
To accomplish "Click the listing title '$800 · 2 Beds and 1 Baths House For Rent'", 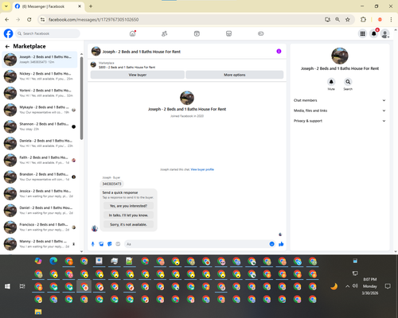I will click(x=127, y=68).
